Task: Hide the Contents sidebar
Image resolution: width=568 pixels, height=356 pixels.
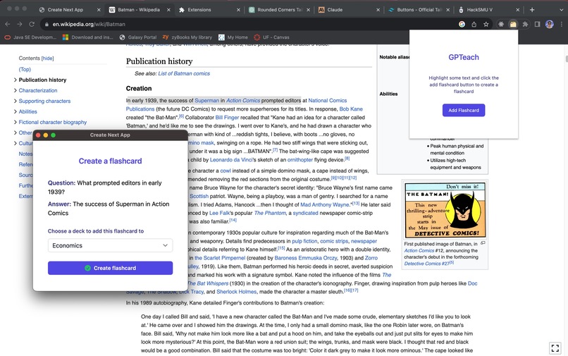Action: click(x=47, y=59)
